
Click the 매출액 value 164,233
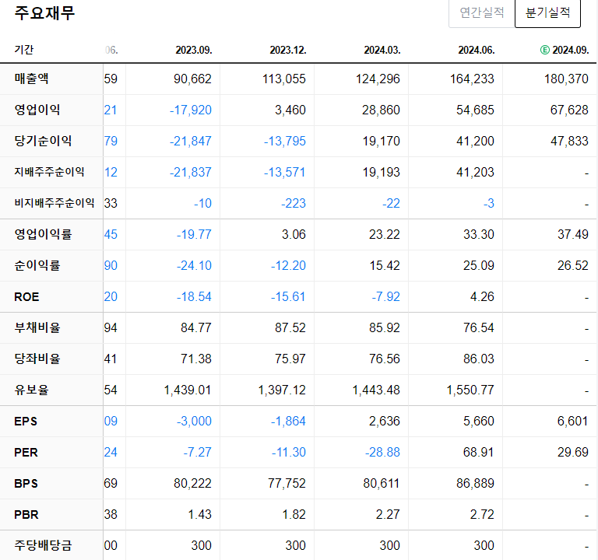coord(472,79)
